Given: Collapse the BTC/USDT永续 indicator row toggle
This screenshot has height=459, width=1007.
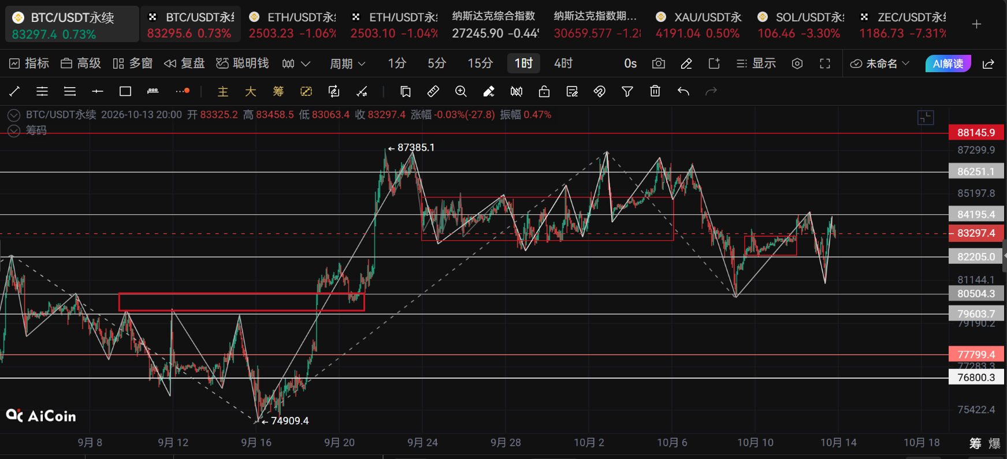Looking at the screenshot, I should pyautogui.click(x=14, y=115).
